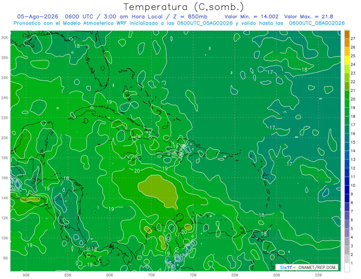Viewport: 361px width, 279px height.
Task: Click the '14N' latitude label
Action: (5, 198)
